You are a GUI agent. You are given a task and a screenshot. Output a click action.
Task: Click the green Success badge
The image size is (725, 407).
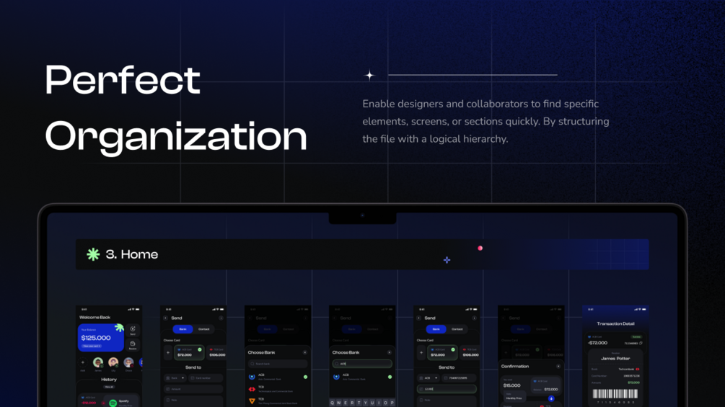637,337
